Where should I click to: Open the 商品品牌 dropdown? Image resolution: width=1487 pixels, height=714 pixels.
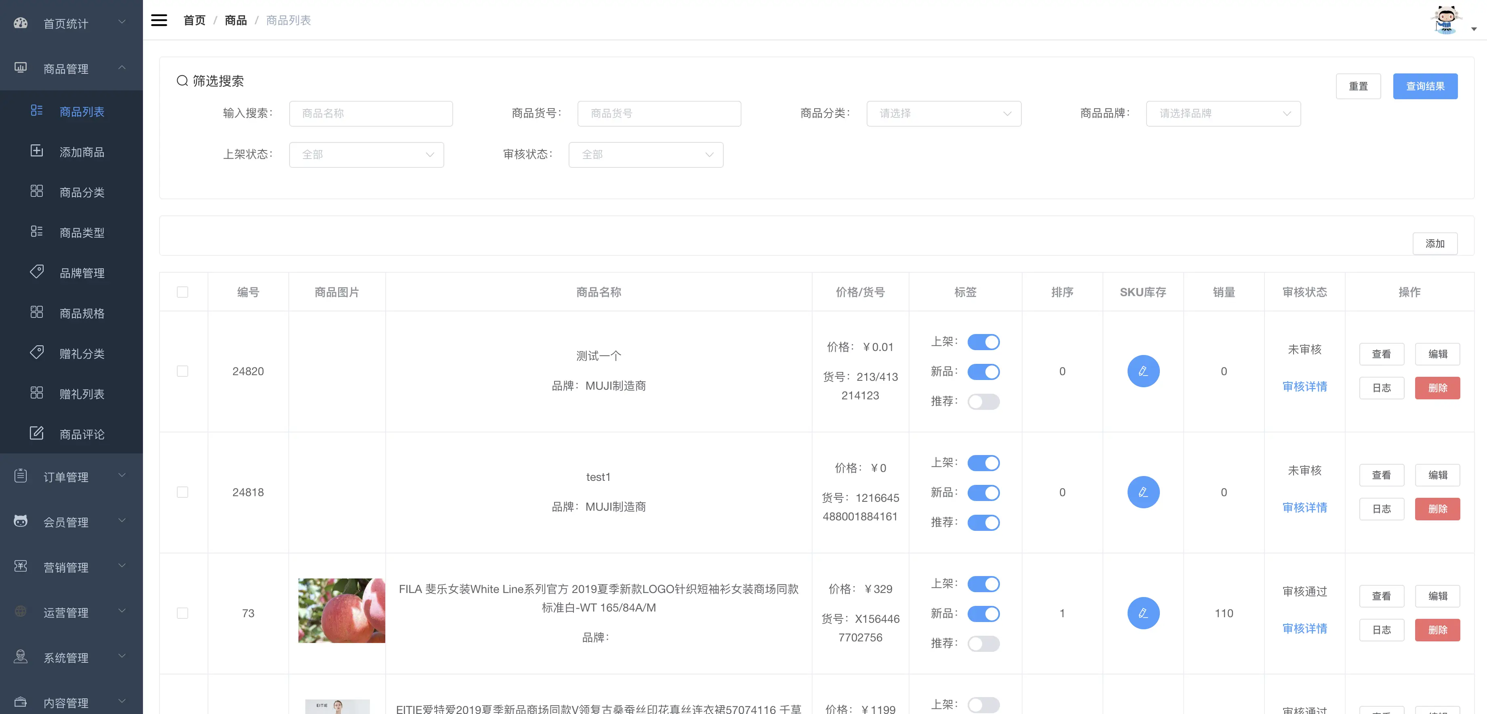pos(1223,114)
